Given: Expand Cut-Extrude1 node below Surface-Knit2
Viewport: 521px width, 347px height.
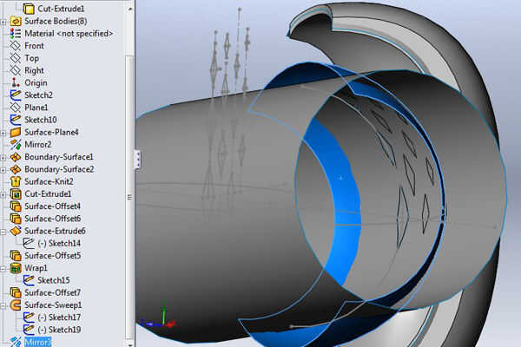Looking at the screenshot, I should (3, 194).
